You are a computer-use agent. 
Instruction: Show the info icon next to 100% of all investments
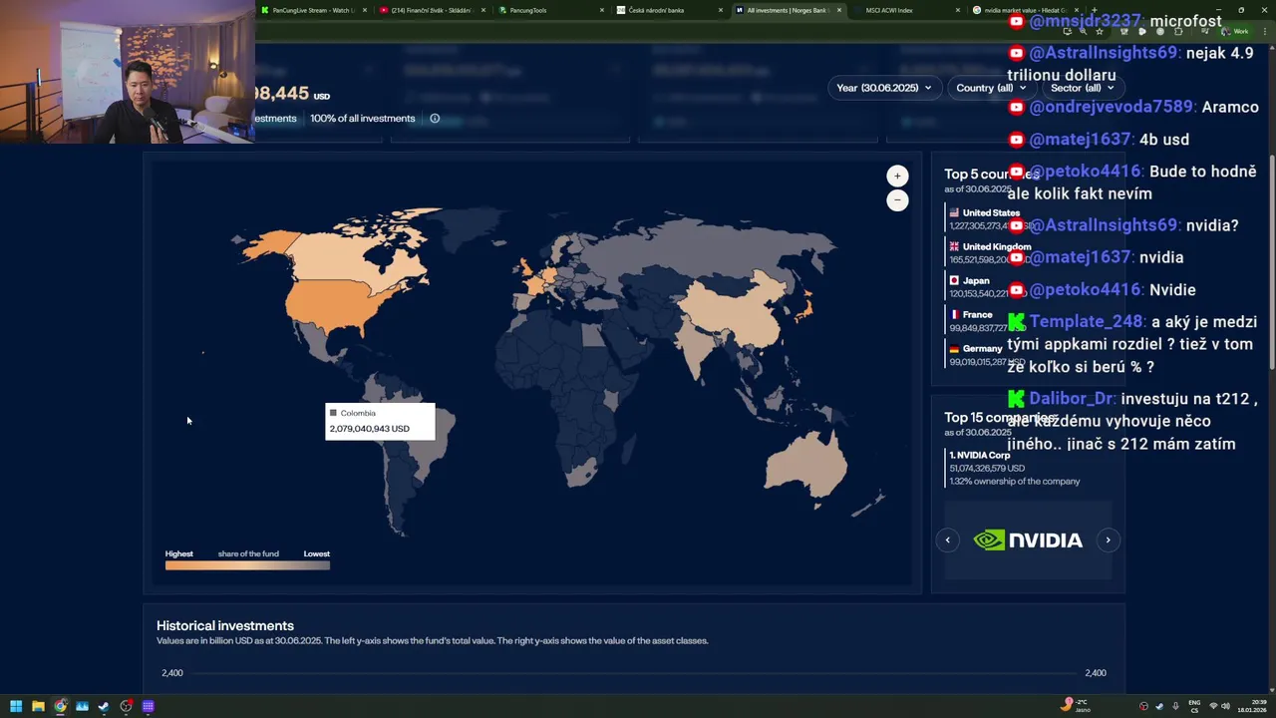[x=435, y=119]
